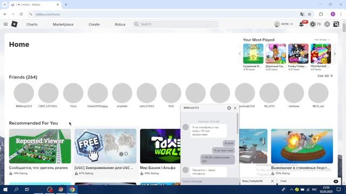Toggle the Chat bar eye icon
The height and width of the screenshot is (194, 346).
(x=336, y=181)
